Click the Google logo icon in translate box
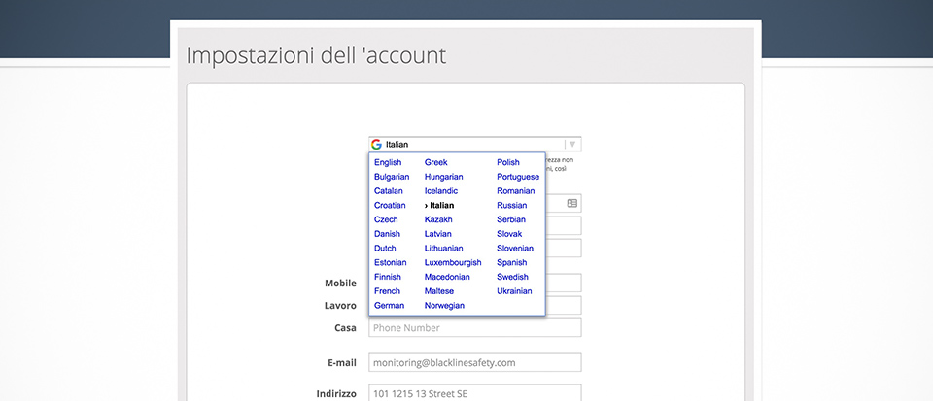 coord(376,145)
